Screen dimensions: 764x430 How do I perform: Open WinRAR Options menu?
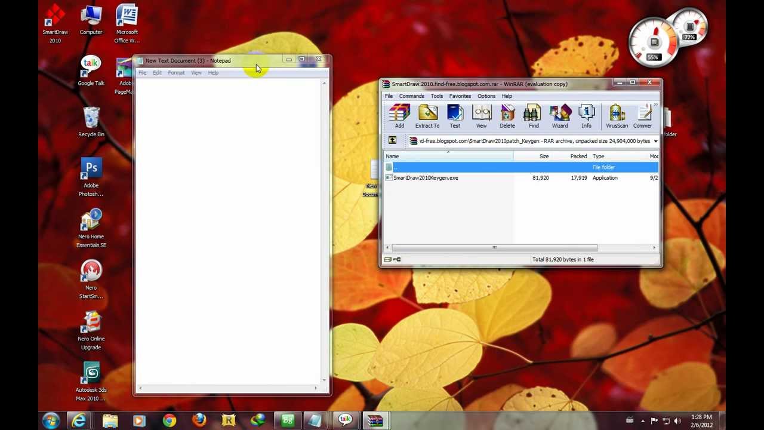(486, 96)
